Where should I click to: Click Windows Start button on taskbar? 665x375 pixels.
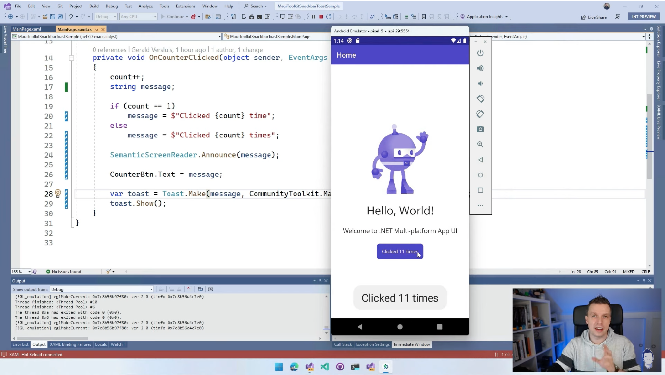(x=279, y=367)
